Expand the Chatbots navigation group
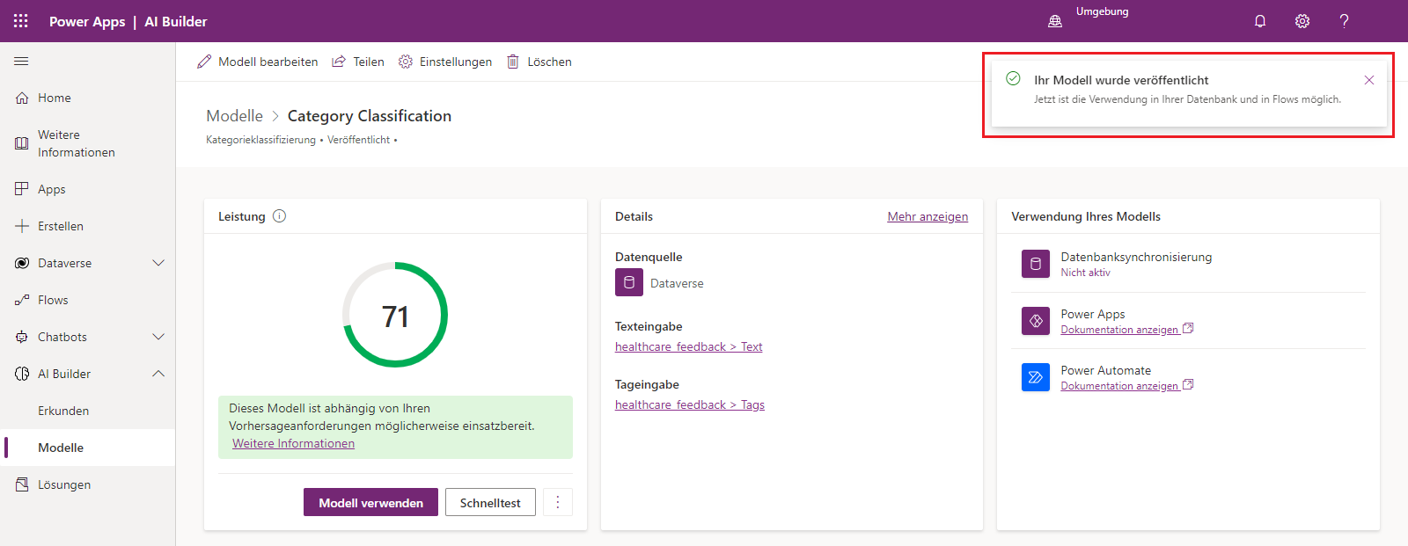Viewport: 1408px width, 546px height. point(158,337)
